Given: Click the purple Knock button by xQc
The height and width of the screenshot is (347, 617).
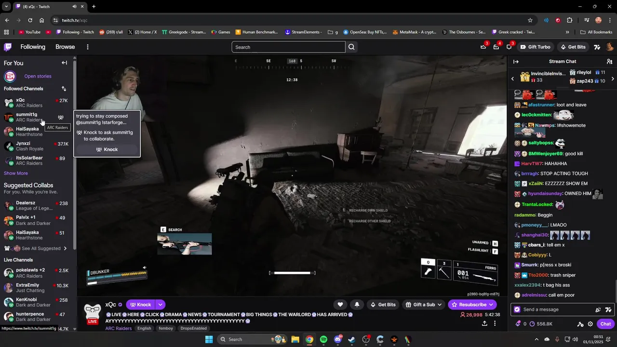Looking at the screenshot, I should point(140,305).
